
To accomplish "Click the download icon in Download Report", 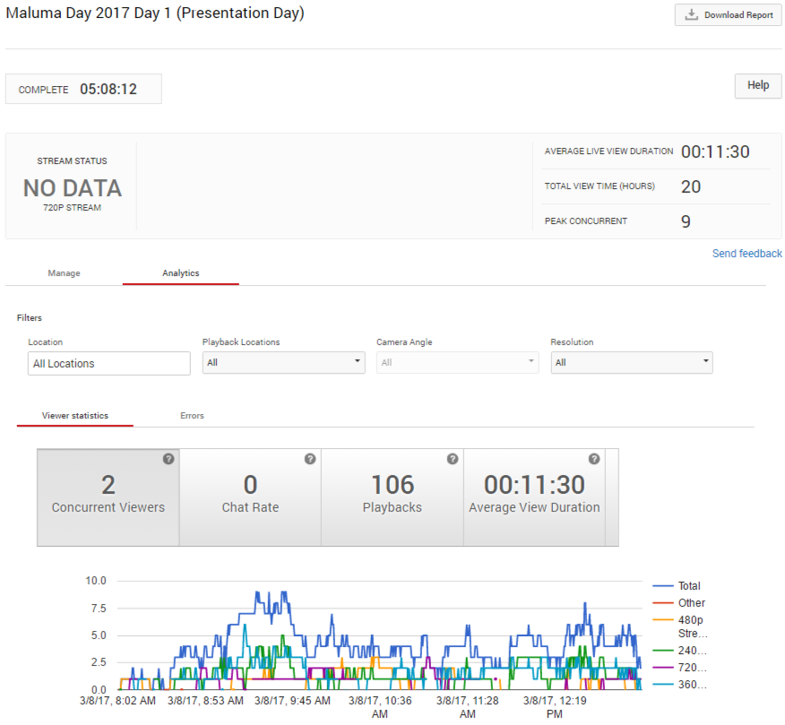I will [x=691, y=15].
